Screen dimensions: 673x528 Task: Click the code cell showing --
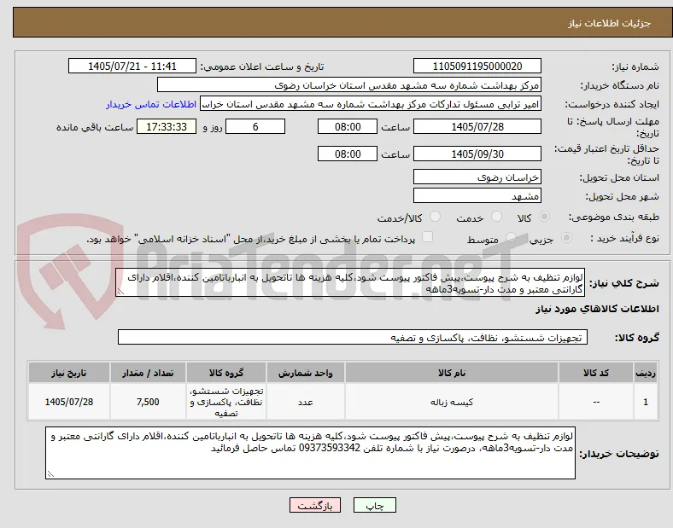tap(596, 402)
